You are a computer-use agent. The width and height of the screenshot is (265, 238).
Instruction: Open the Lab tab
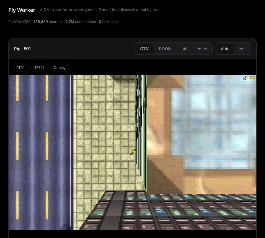coord(184,49)
